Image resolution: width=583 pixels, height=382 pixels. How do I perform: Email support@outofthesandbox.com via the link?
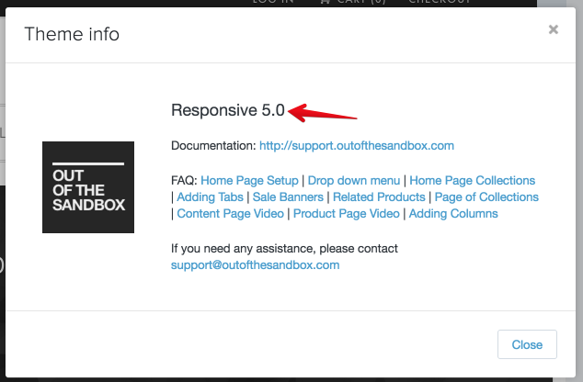click(255, 264)
